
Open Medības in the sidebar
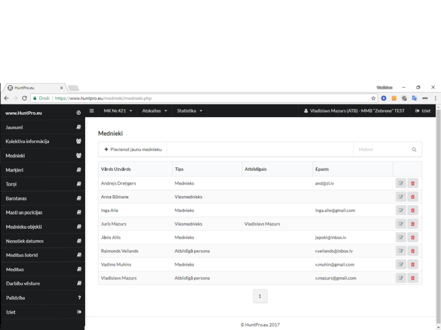tap(43, 269)
